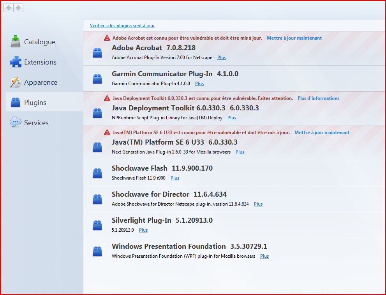Click 'Vérifier si les plugins sont à jour'

click(122, 26)
